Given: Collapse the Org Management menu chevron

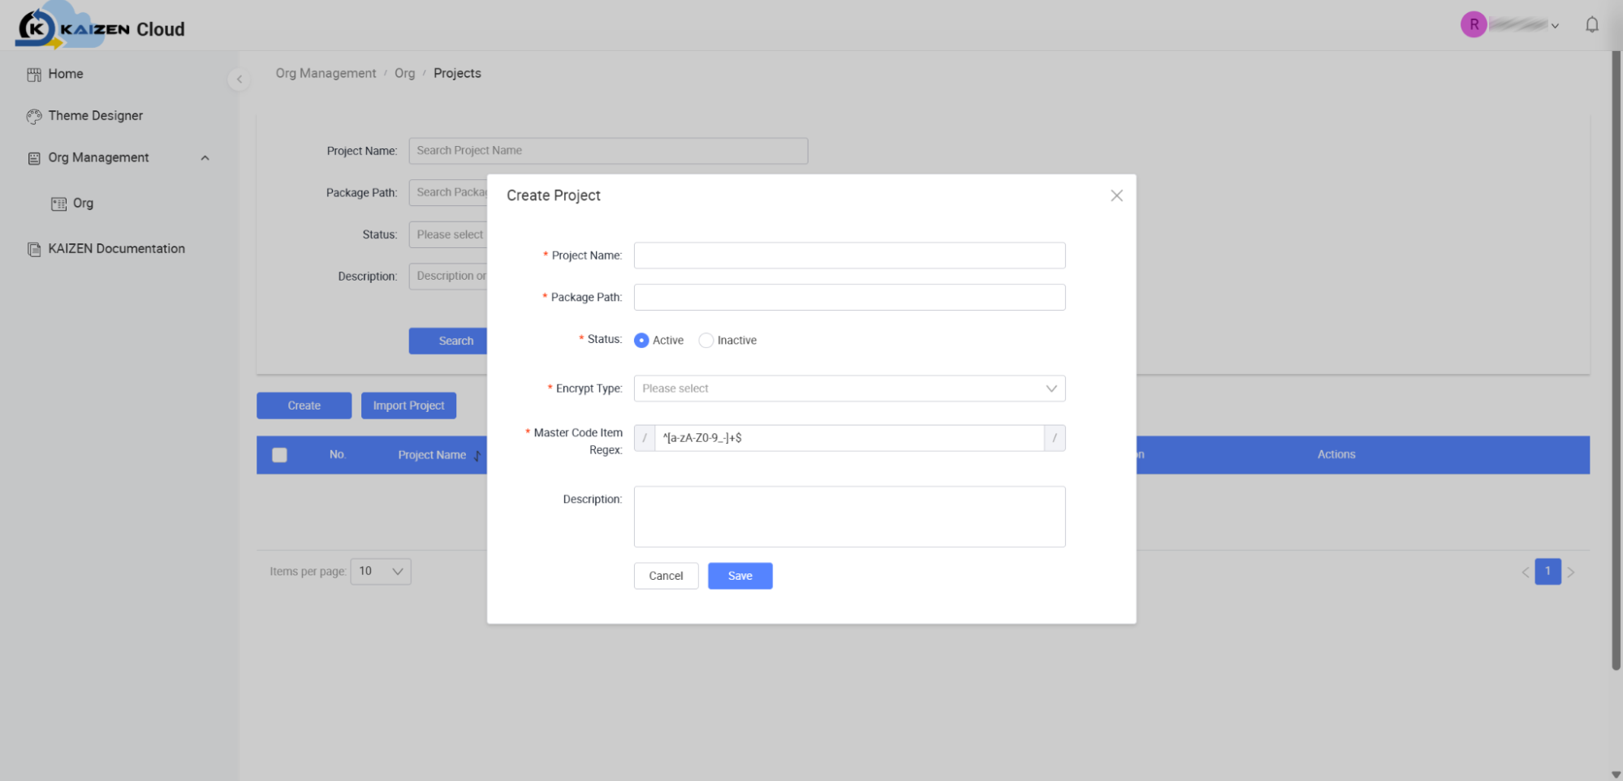Looking at the screenshot, I should point(205,158).
